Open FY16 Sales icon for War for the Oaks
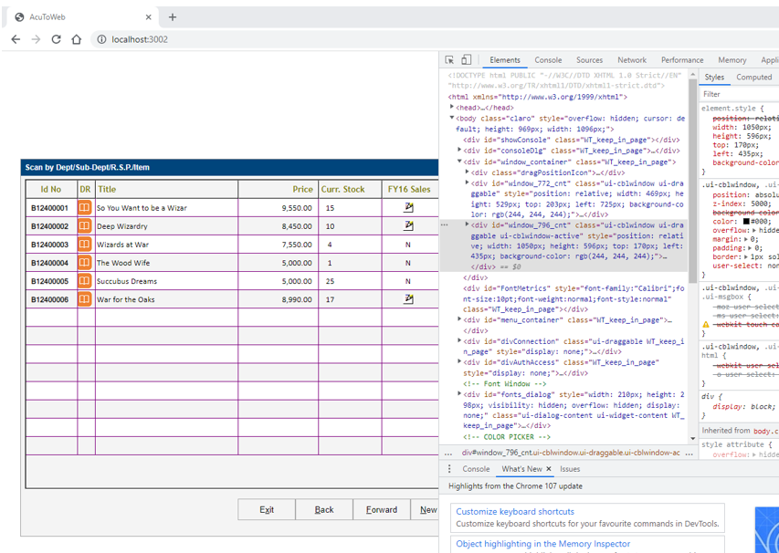This screenshot has height=553, width=779. tap(408, 299)
